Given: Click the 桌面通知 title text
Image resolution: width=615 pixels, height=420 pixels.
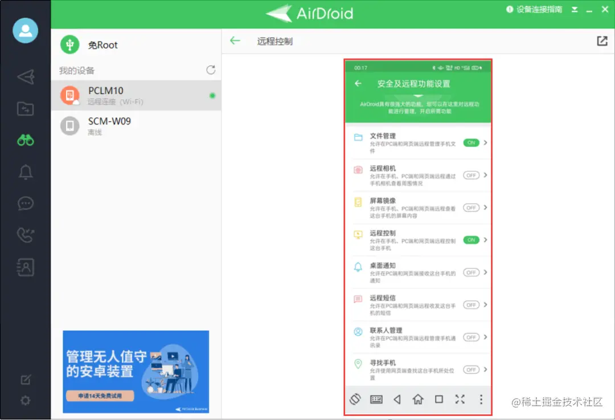Looking at the screenshot, I should [x=383, y=266].
